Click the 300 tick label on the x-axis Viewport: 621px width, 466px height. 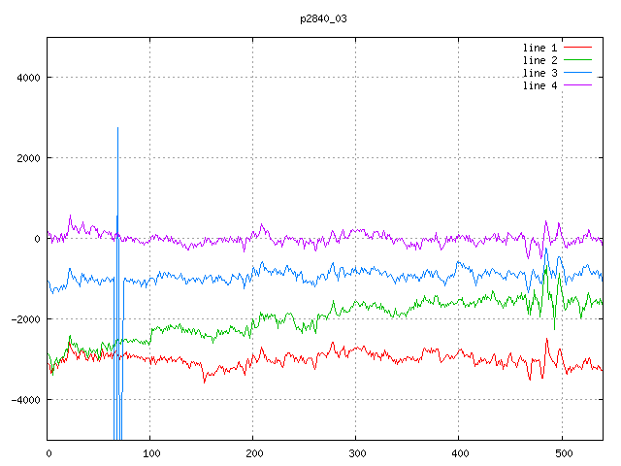(x=356, y=452)
